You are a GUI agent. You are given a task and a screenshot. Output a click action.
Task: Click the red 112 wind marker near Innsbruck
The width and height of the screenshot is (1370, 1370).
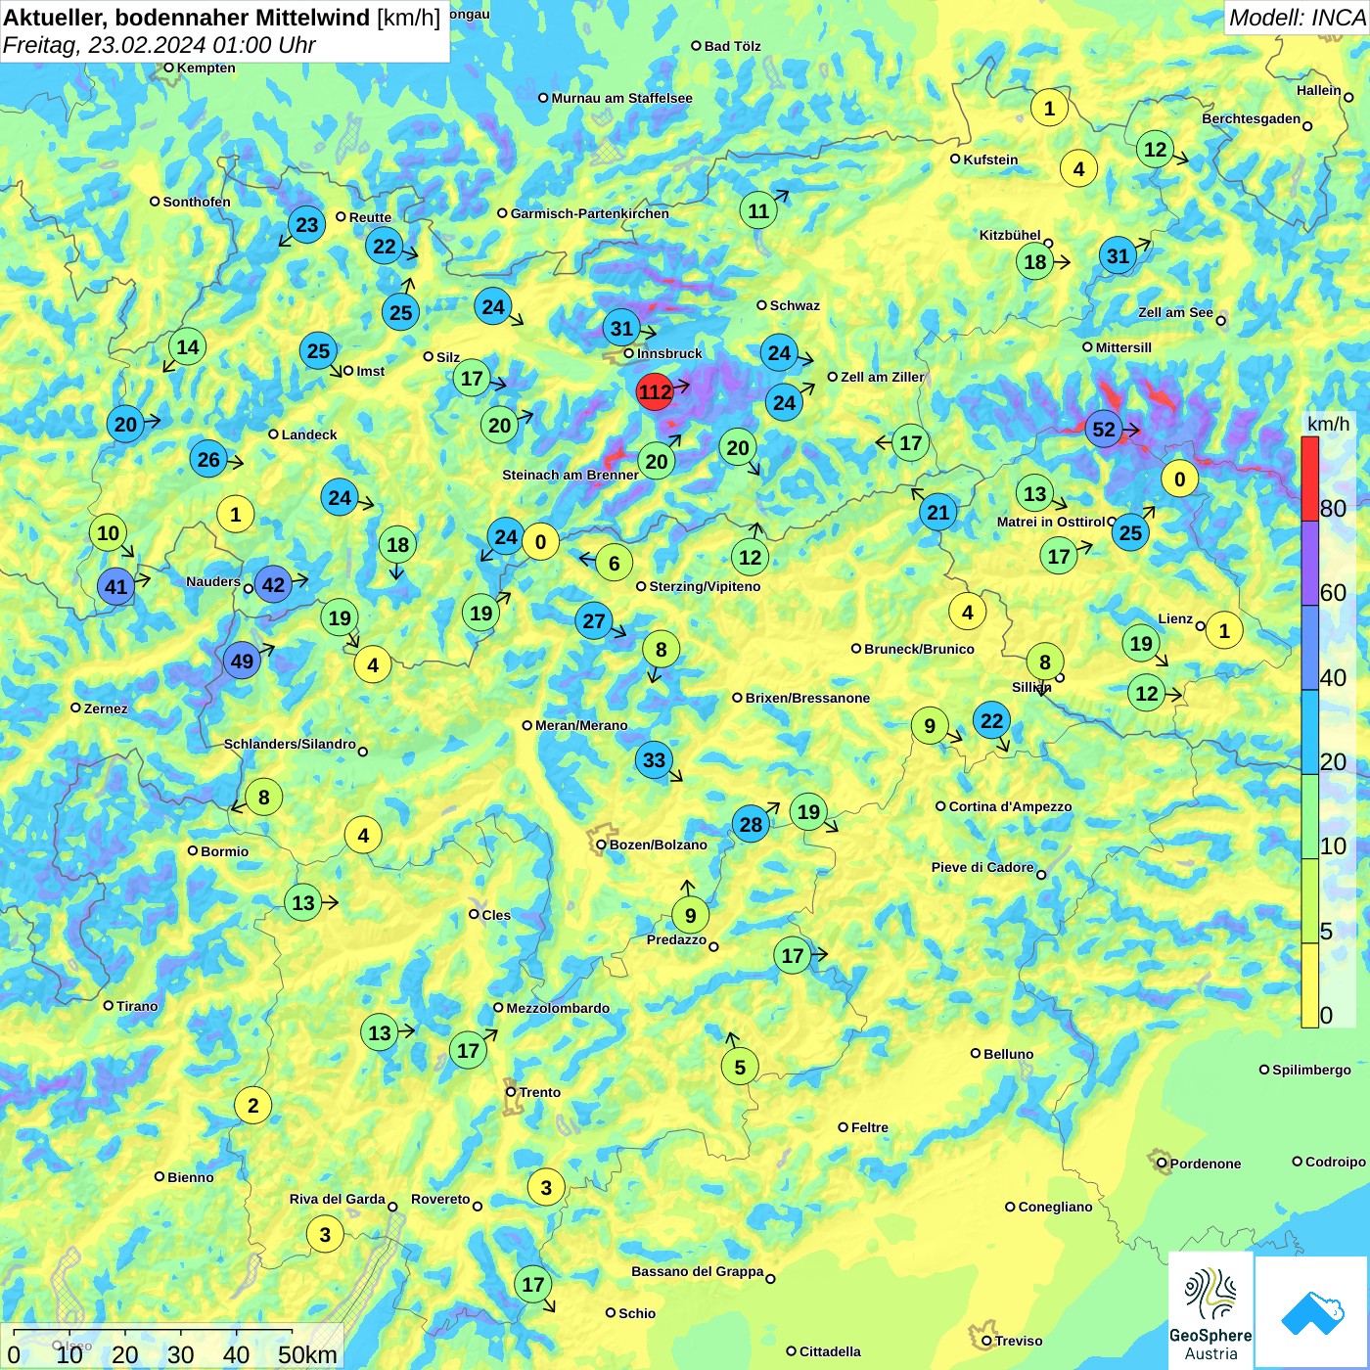pos(655,392)
